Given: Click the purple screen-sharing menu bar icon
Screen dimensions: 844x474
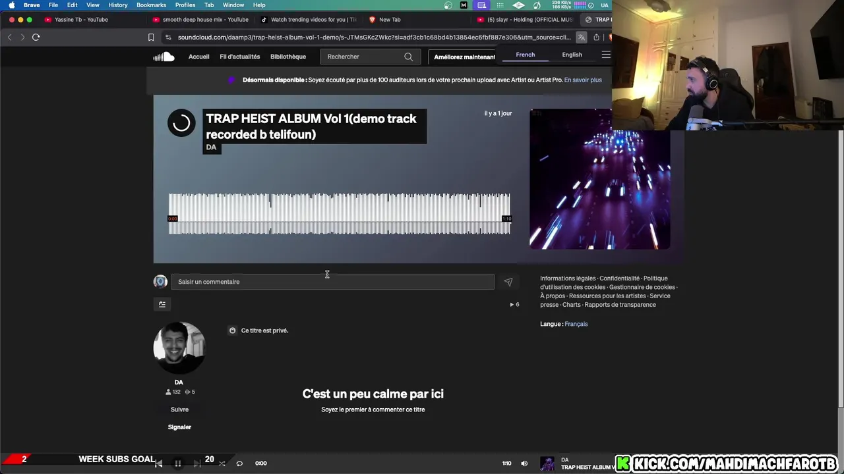Looking at the screenshot, I should [482, 5].
